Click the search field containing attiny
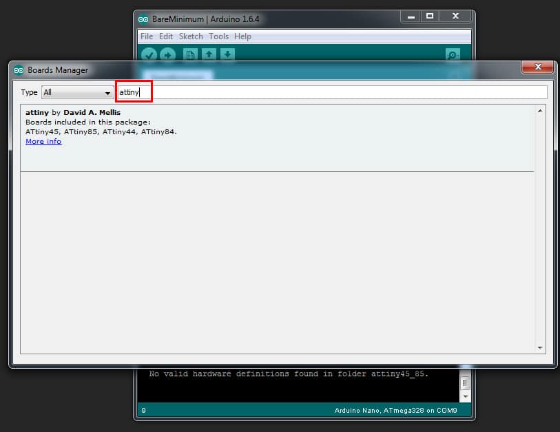 click(x=331, y=92)
